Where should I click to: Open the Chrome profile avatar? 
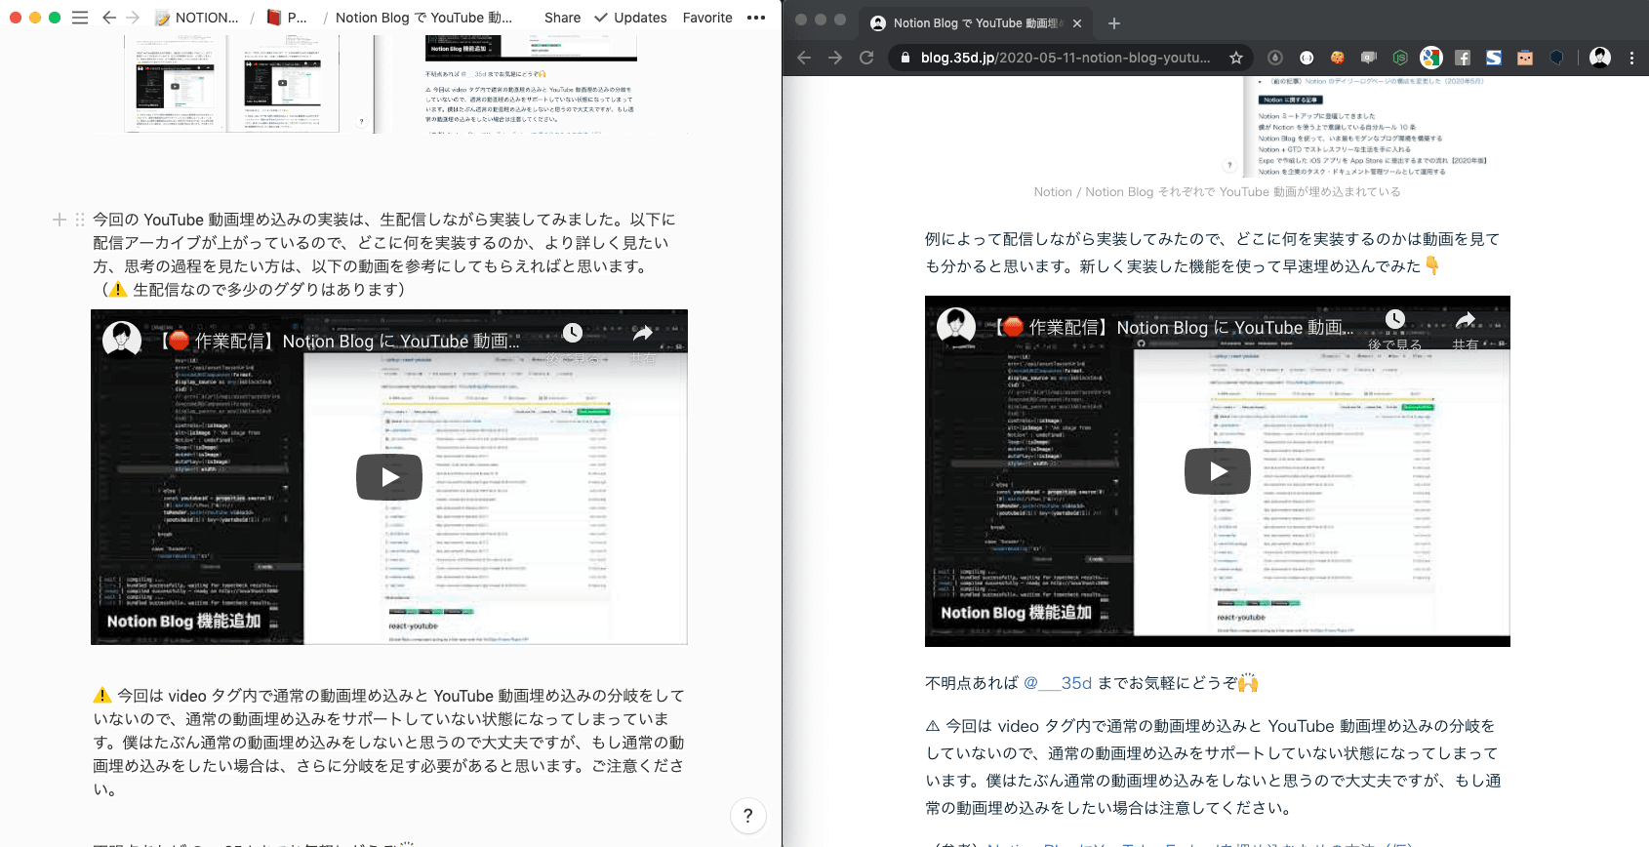pyautogui.click(x=1600, y=58)
